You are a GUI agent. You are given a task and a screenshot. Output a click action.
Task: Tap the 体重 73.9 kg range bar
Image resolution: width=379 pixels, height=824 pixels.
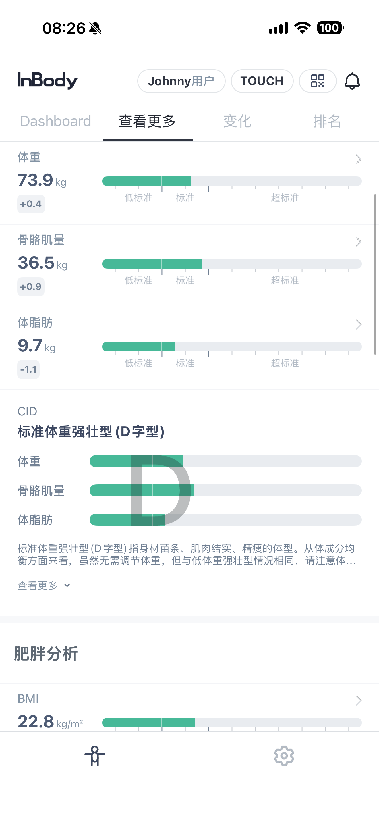(232, 181)
